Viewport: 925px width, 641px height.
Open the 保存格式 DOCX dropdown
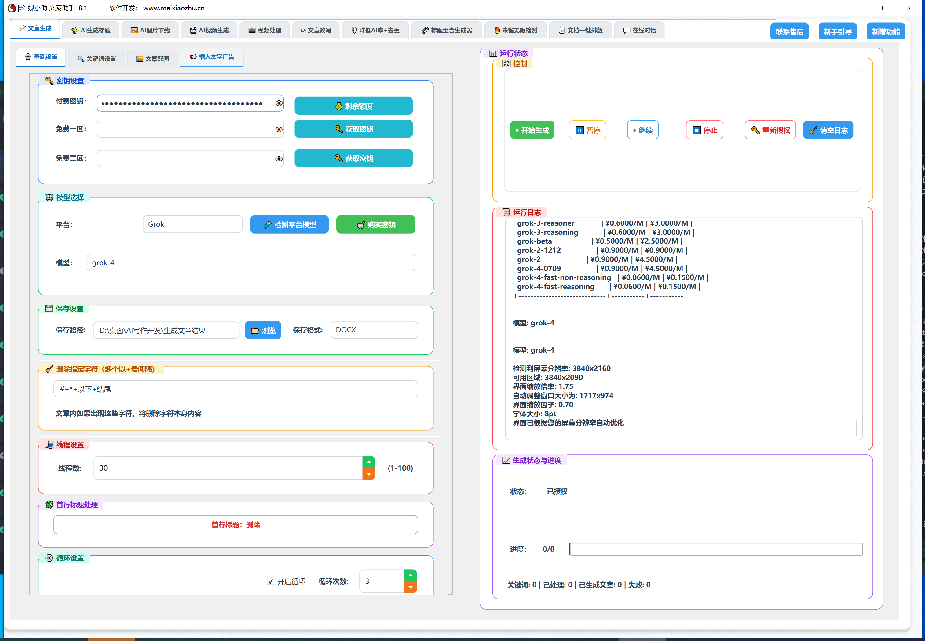point(374,330)
